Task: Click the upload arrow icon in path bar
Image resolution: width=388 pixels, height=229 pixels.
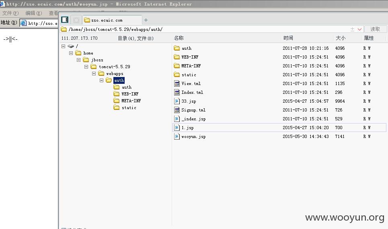Action: coord(352,29)
